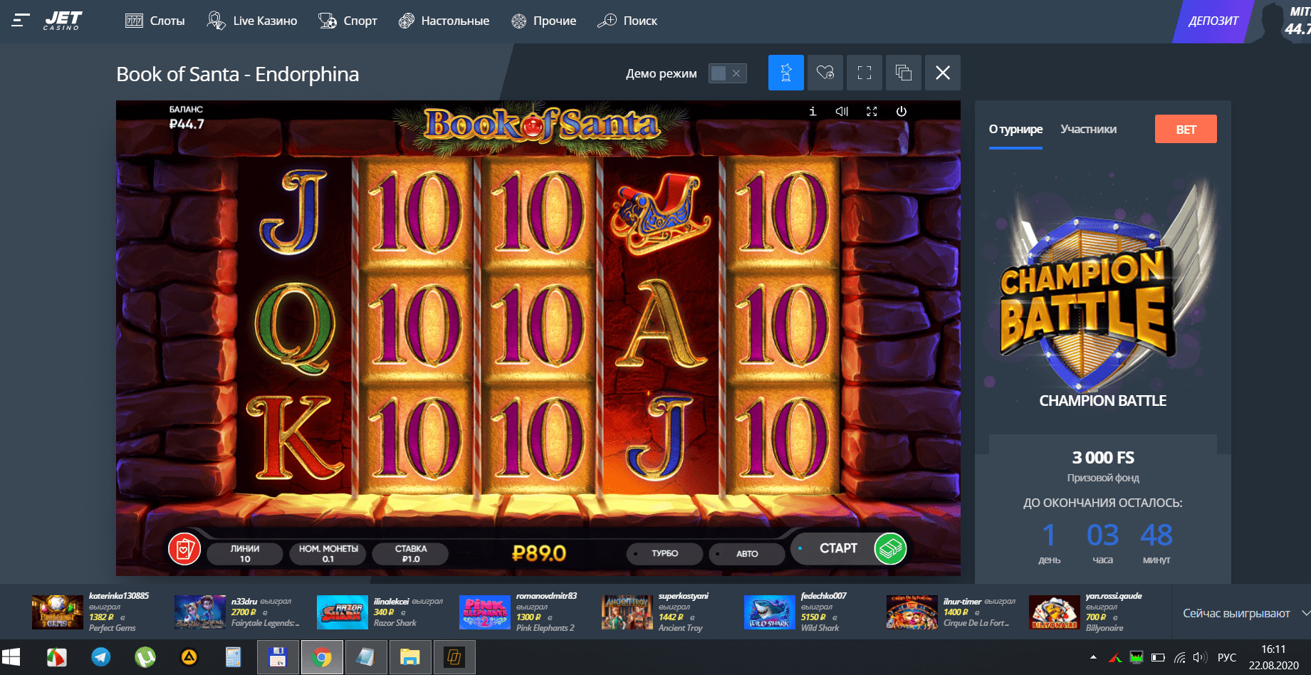Click the winner name fedechko007

(x=824, y=596)
